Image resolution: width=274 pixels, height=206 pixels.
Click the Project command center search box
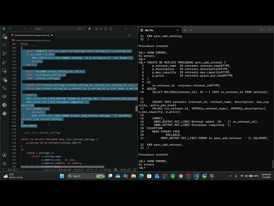pos(55,29)
